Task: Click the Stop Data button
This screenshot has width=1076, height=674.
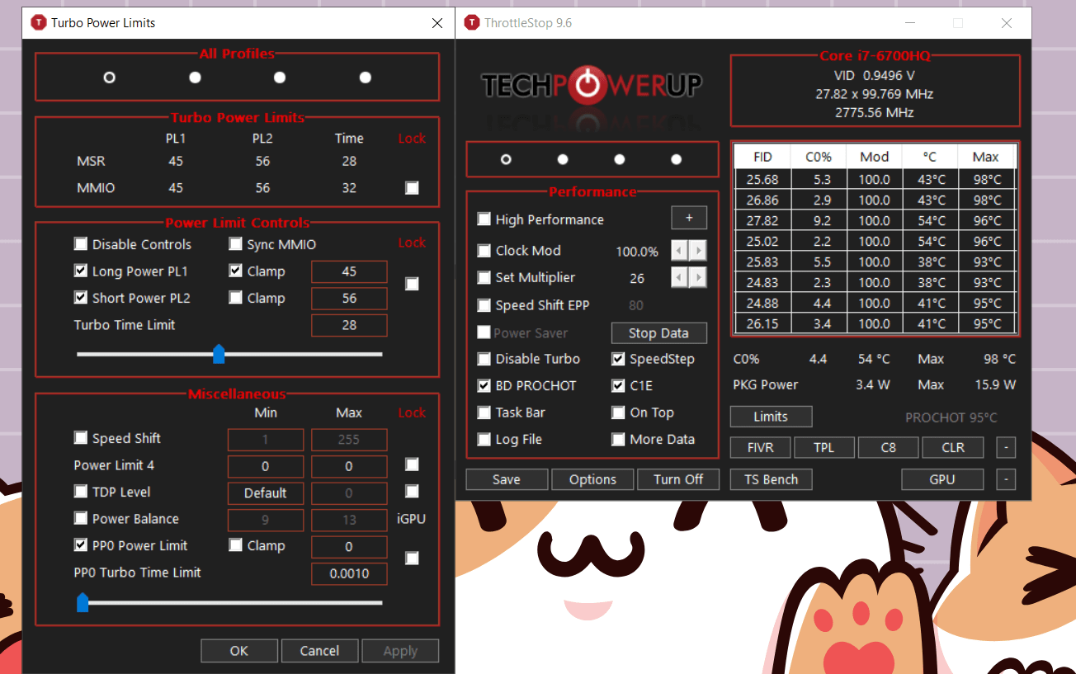Action: 658,333
